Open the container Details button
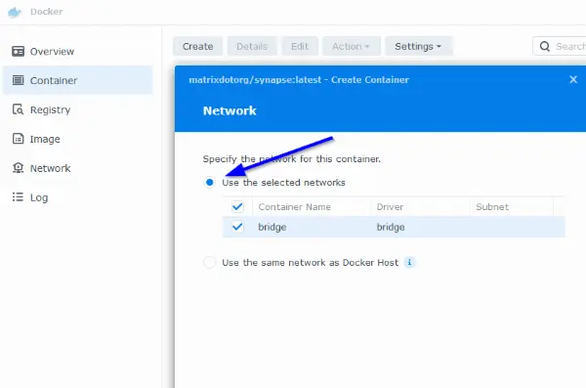Screen dimensions: 586x388 tap(252, 46)
